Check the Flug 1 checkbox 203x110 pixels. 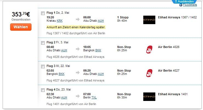(43, 13)
